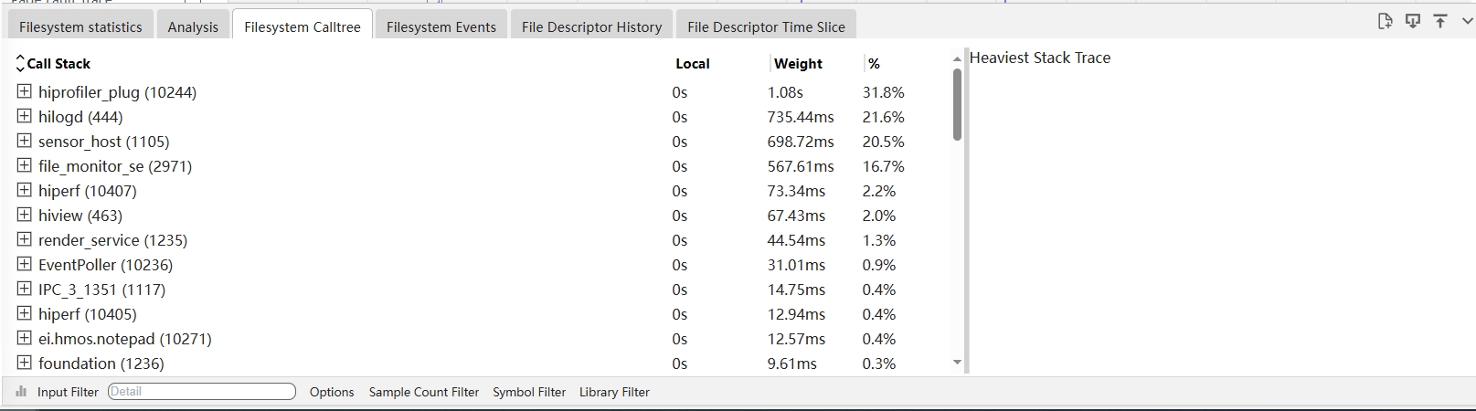
Task: Collapse the panel with the chevron-down icon
Action: (1468, 22)
